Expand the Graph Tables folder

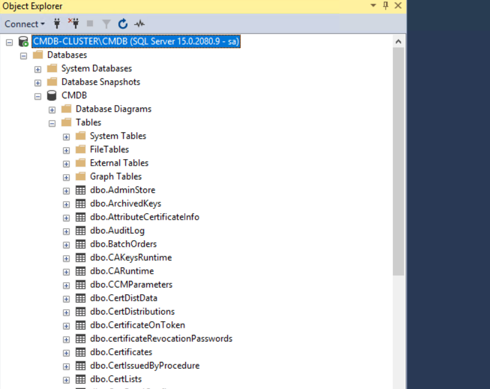[66, 177]
